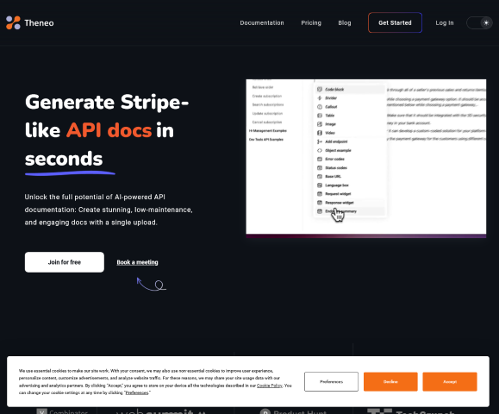
Task: Open the Cookie Policy link
Action: click(x=270, y=386)
